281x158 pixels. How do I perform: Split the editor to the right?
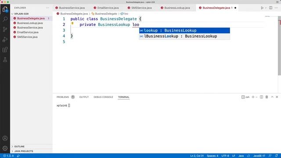click(x=270, y=8)
